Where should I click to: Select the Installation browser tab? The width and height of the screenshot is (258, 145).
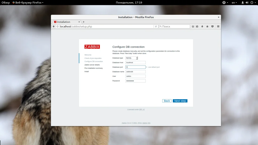point(67,22)
